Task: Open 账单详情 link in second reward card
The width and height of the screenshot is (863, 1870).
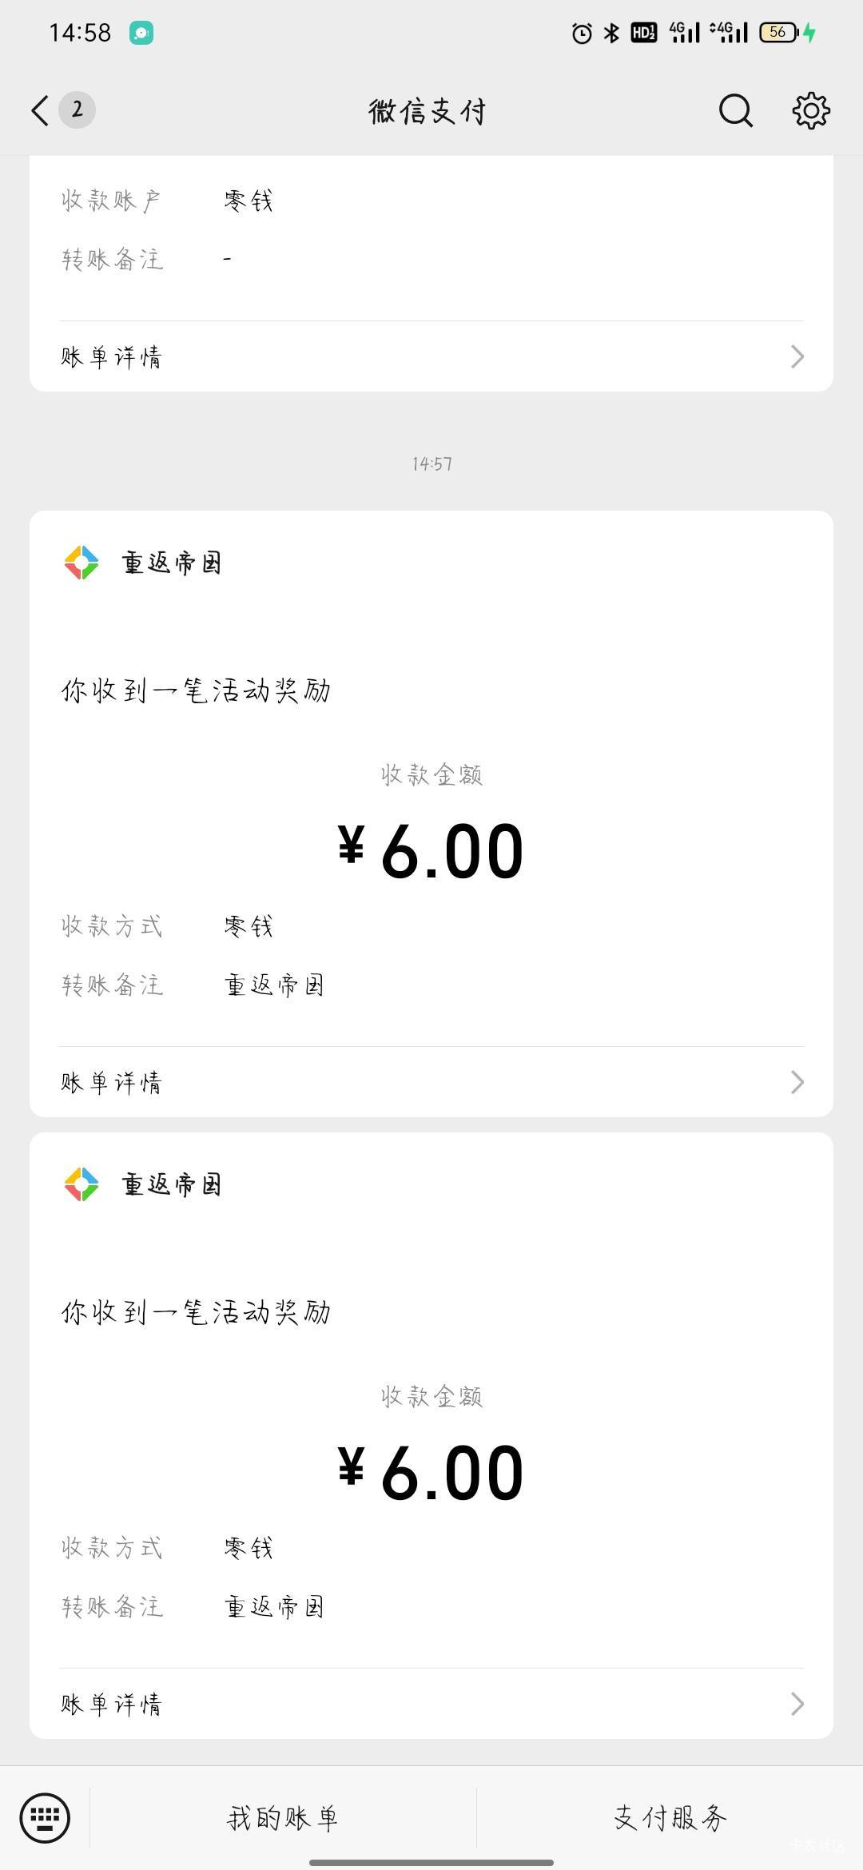Action: pos(112,1704)
